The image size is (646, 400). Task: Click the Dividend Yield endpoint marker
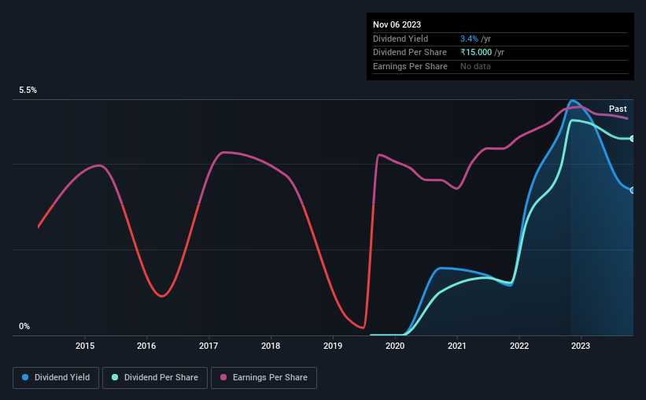(633, 190)
